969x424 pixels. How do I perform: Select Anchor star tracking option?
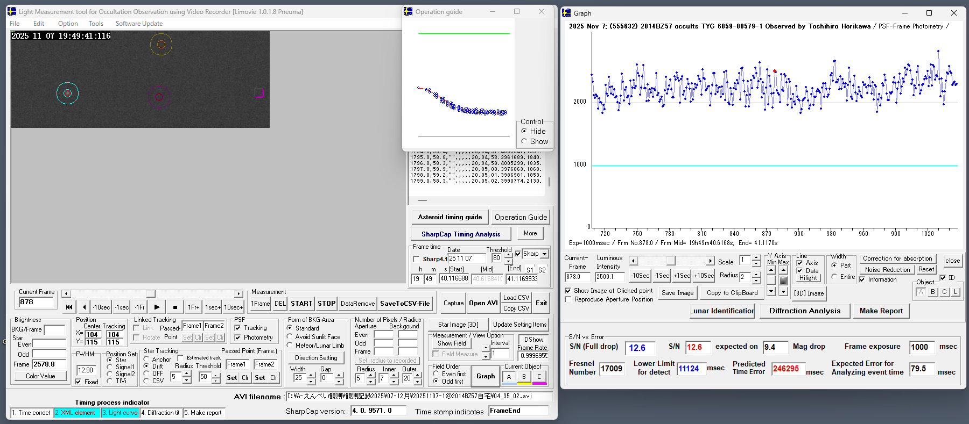[x=146, y=359]
